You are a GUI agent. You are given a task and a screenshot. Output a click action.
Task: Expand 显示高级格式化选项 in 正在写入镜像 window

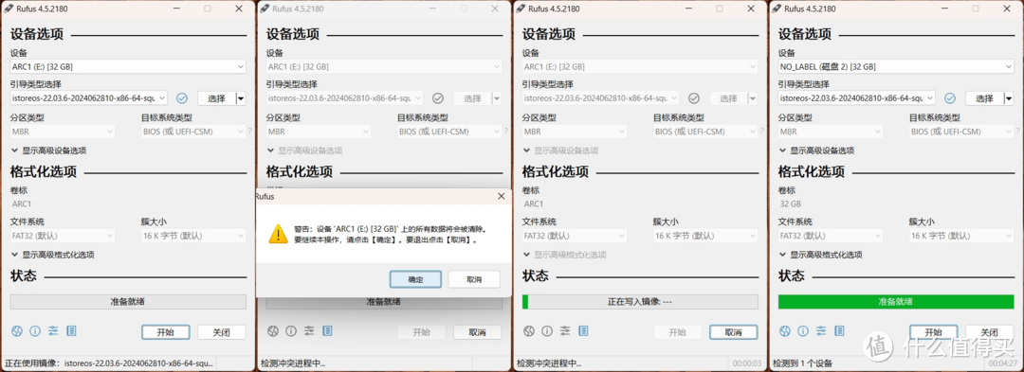pos(565,255)
